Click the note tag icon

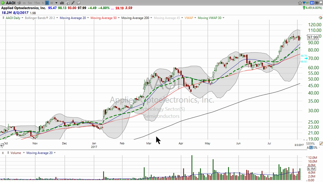coord(78,3)
